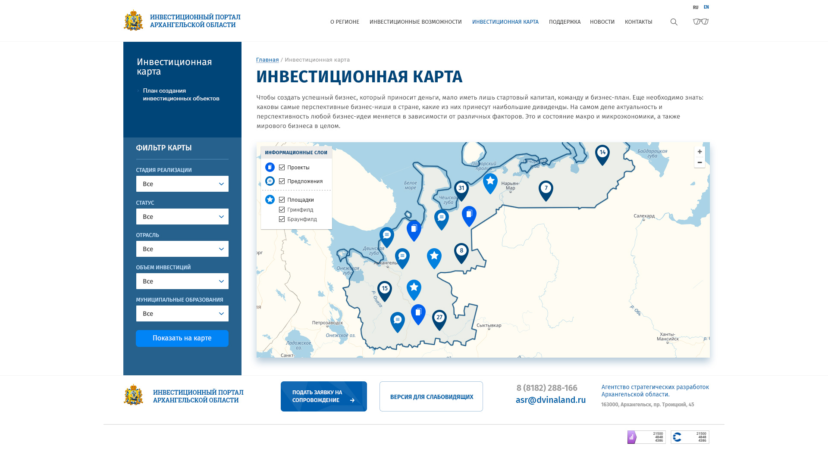Uncheck the Проекты layer checkbox

coord(282,168)
